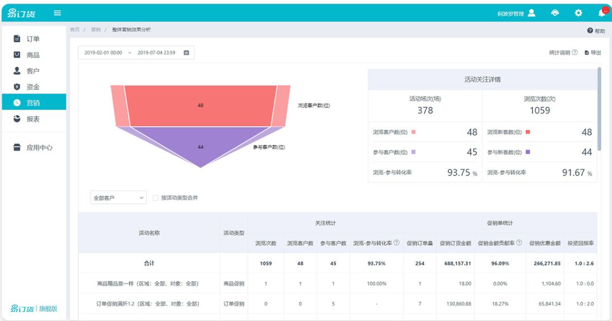Show the 统计说明 statistics explanation

(x=563, y=53)
